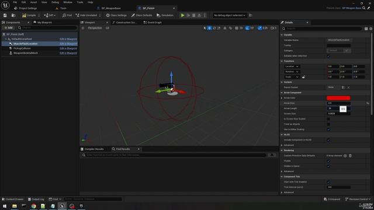Image resolution: width=374 pixels, height=210 pixels.
Task: Switch to the Construction Script tab
Action: click(x=124, y=22)
